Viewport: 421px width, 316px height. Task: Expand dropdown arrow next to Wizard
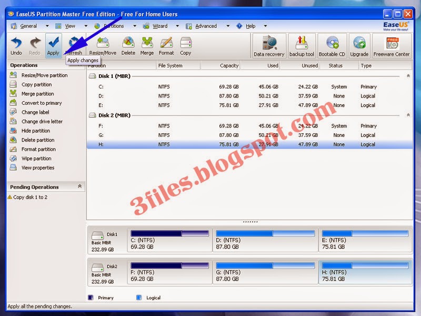(177, 26)
